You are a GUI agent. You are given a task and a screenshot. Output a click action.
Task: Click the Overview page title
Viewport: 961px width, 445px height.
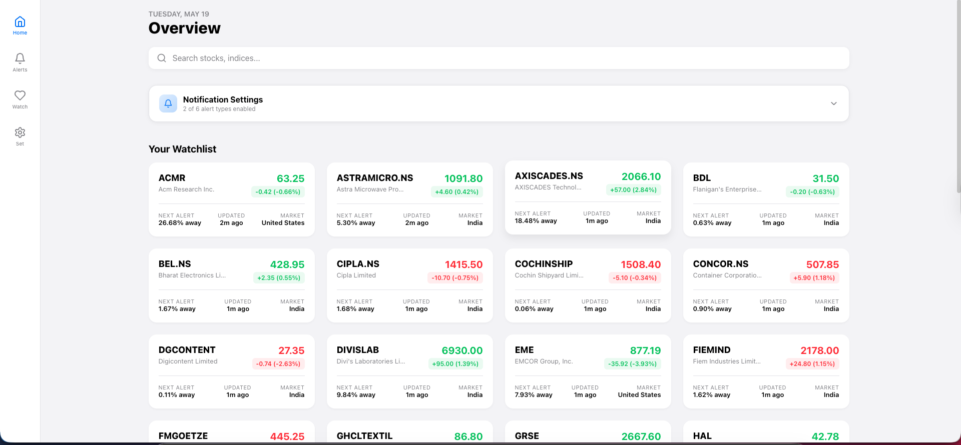pos(184,28)
